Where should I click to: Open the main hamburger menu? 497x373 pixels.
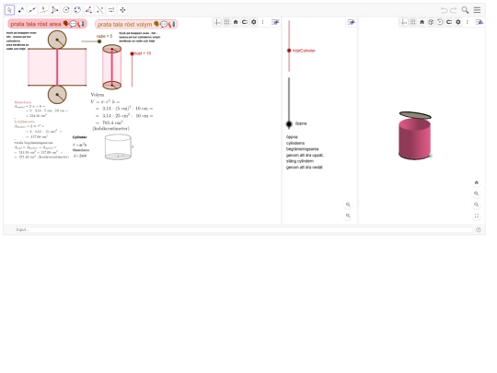[477, 10]
